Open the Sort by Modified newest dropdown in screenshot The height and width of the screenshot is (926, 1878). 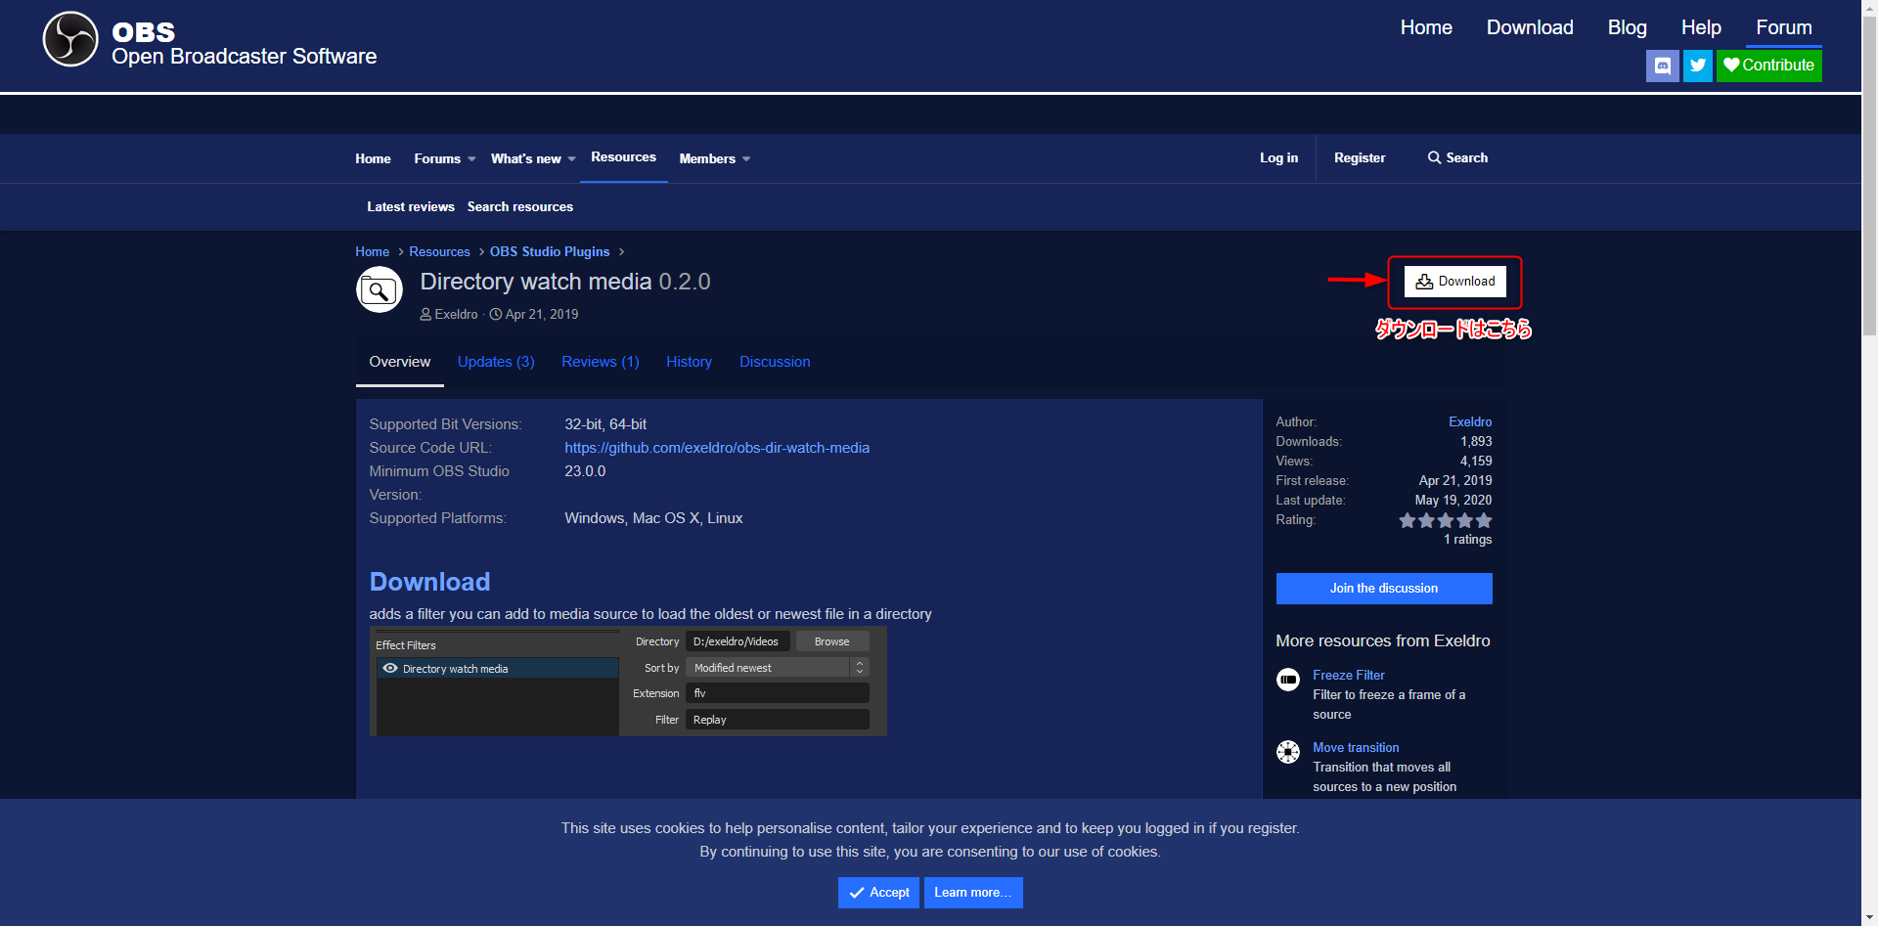777,668
